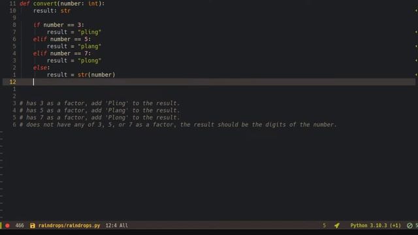Click the gutter marker beside the 'str(number)' line
This screenshot has width=418, height=235.
[x=416, y=75]
